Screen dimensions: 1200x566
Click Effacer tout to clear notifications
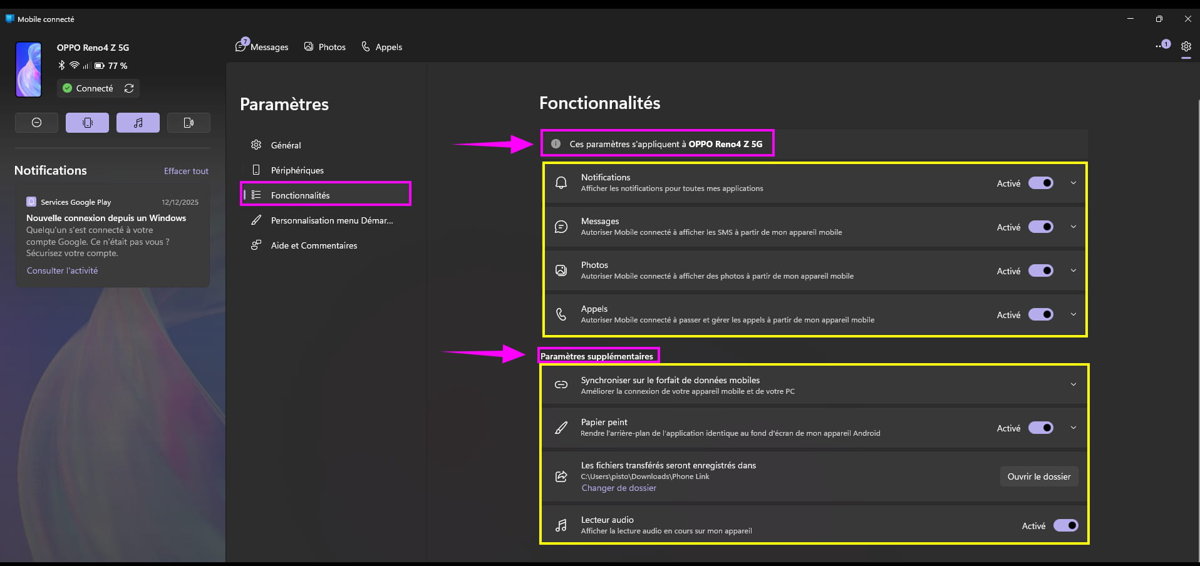click(186, 171)
